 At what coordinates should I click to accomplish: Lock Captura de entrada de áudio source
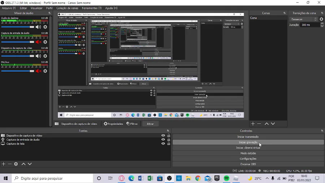tap(169, 140)
